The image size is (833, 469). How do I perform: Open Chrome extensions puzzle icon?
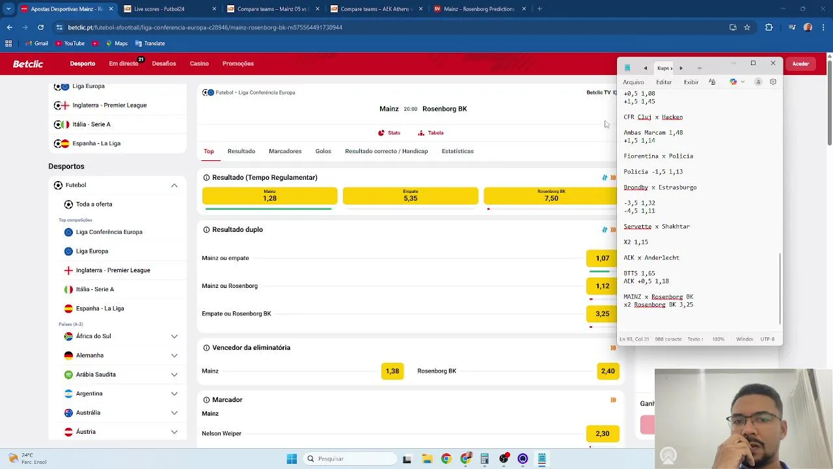tap(769, 27)
